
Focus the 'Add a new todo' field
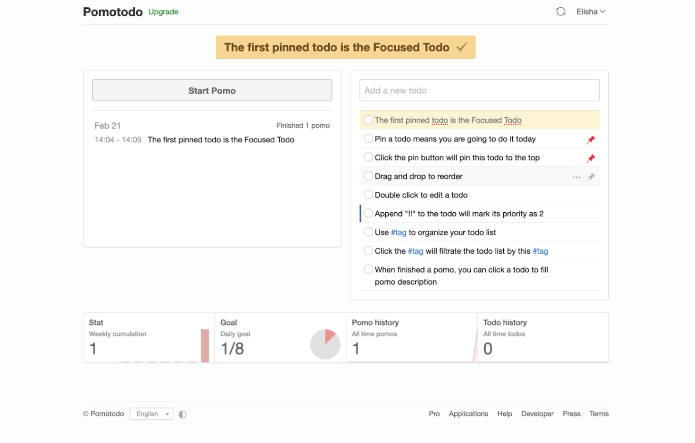coord(479,91)
